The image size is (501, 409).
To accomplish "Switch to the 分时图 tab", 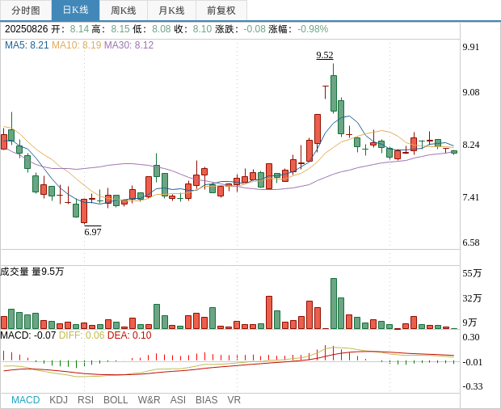I will (26, 11).
